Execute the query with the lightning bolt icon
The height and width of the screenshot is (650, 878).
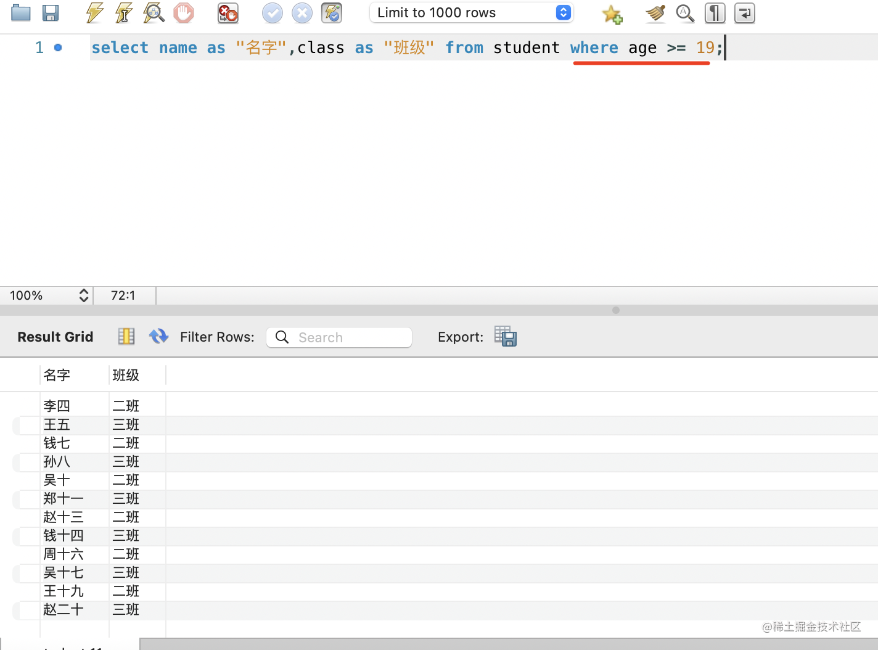(94, 13)
